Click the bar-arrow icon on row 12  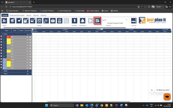pyautogui.click(x=28, y=68)
